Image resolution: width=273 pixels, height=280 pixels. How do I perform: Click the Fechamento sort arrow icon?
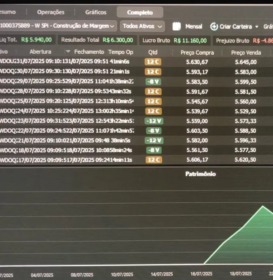pos(68,51)
